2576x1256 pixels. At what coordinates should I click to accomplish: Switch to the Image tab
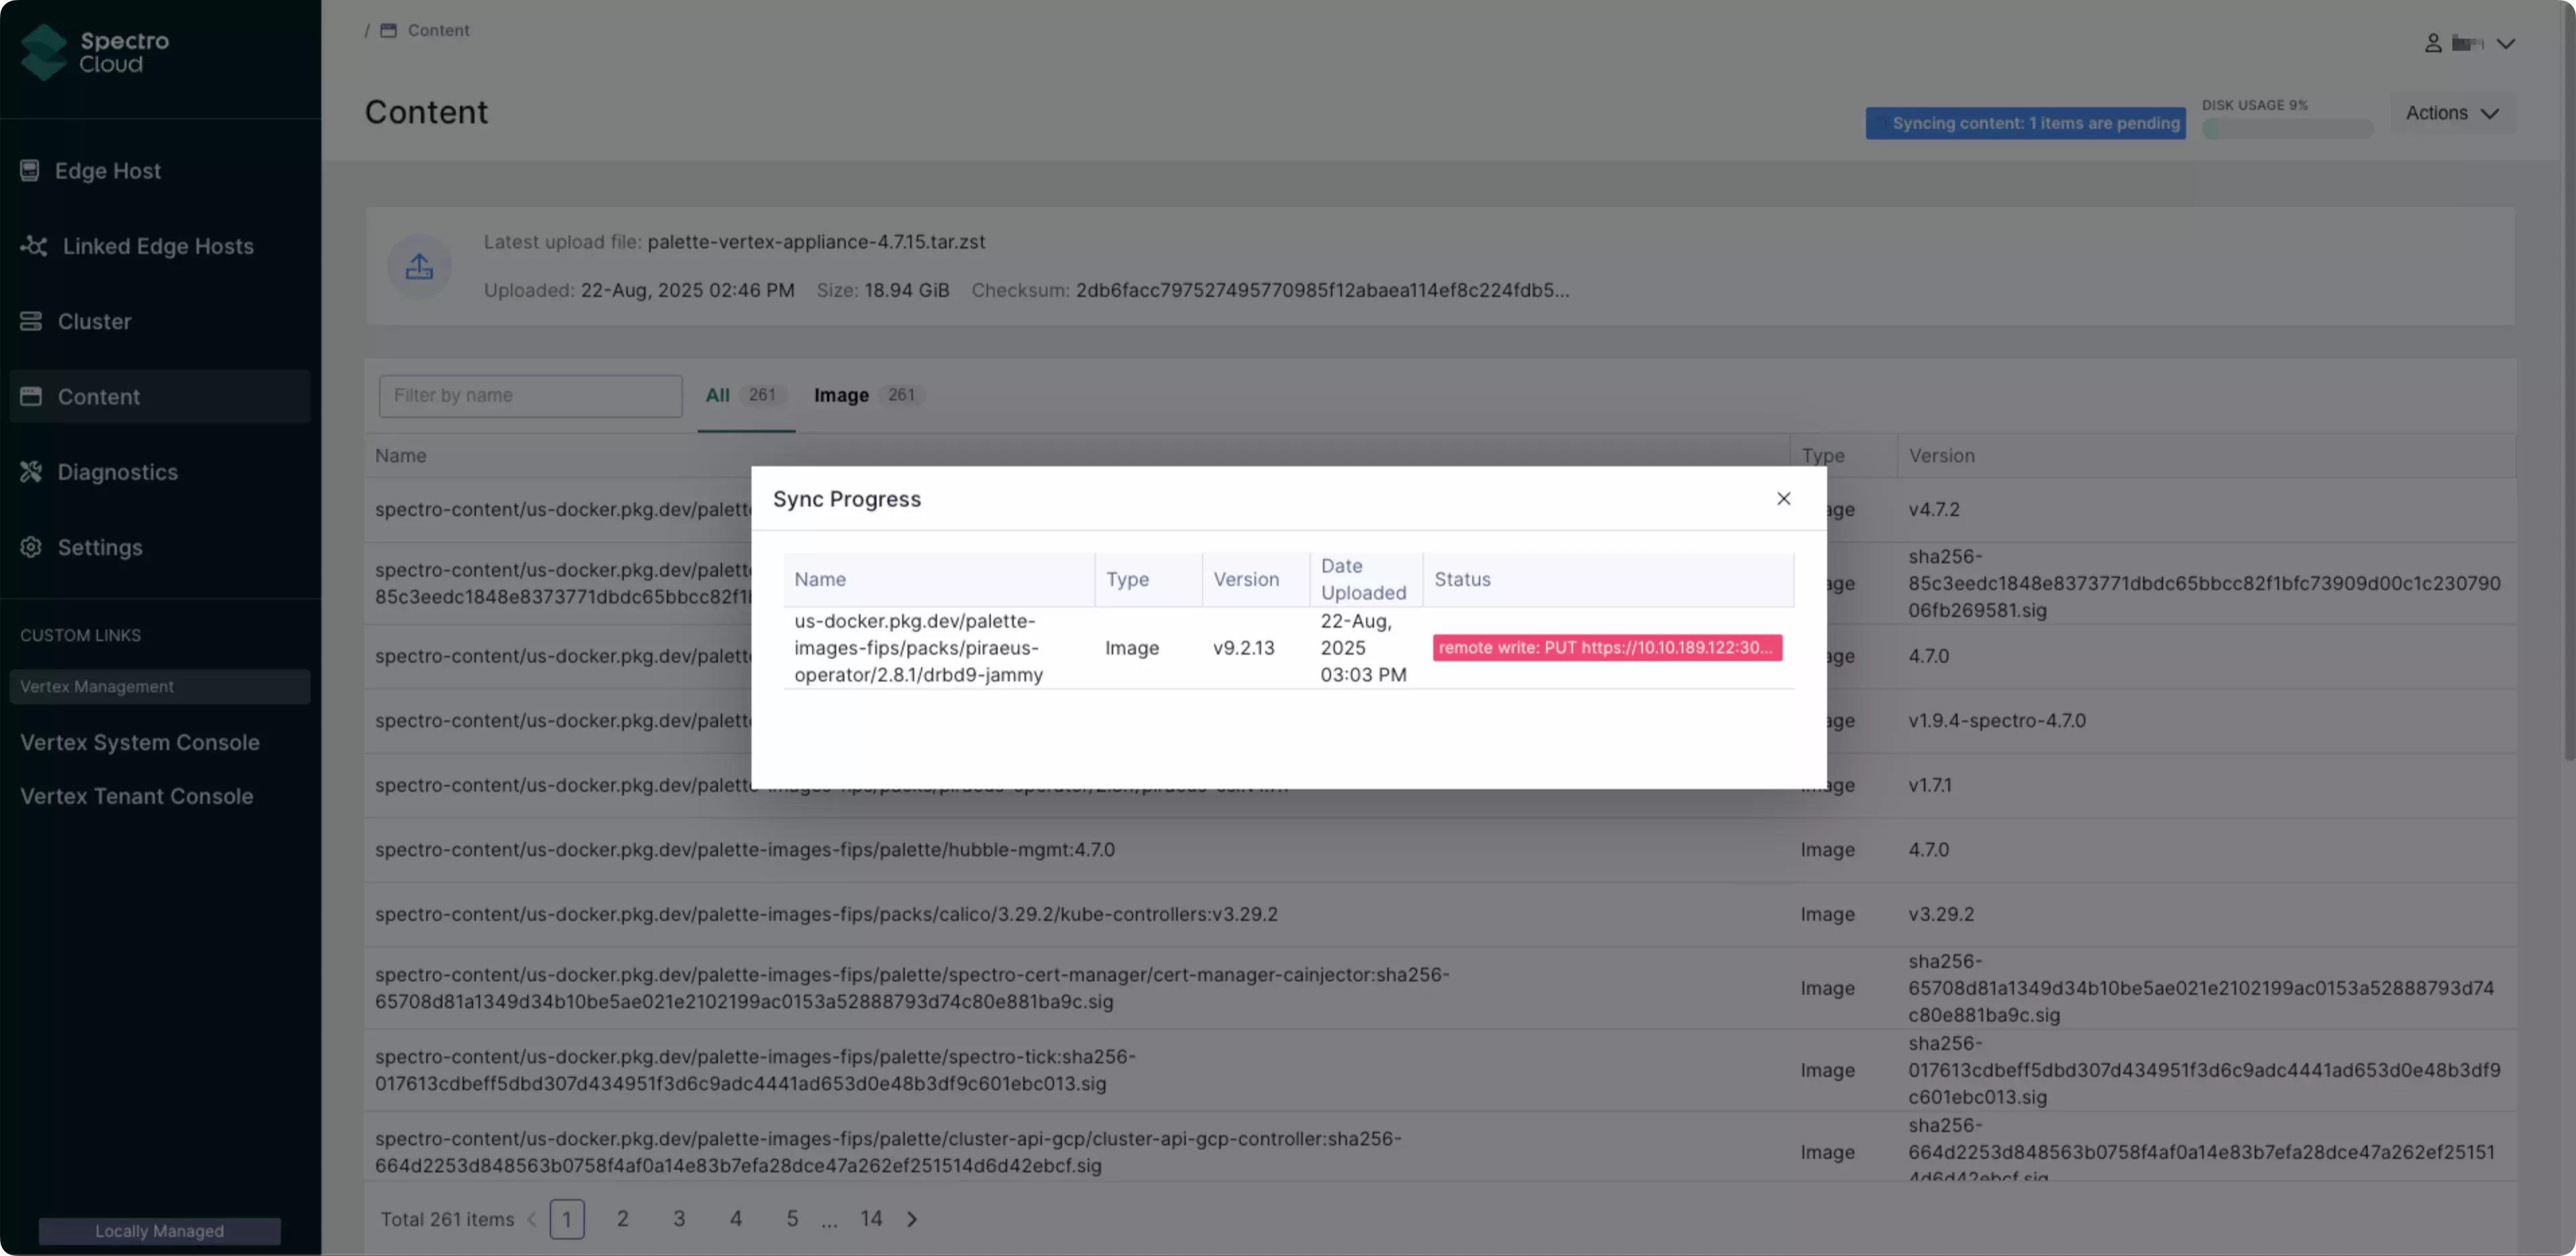coord(841,395)
